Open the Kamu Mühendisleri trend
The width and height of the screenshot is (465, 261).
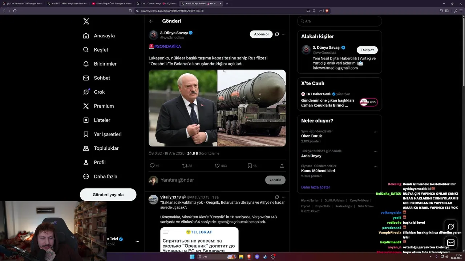[x=318, y=171]
